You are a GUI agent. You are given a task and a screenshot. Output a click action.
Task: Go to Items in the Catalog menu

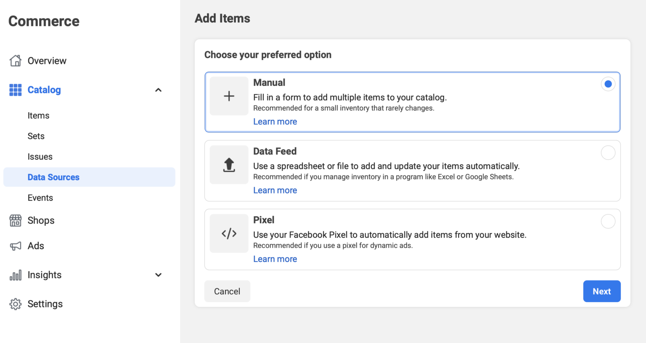click(38, 116)
